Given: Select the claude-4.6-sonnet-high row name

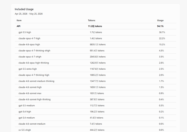Looking at the screenshot, I should pos(30,87).
